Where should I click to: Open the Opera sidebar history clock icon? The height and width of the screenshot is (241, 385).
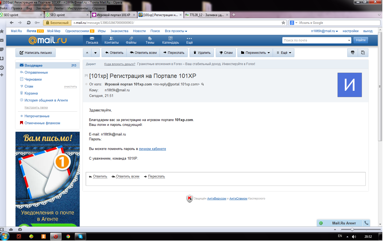[x=2, y=67]
